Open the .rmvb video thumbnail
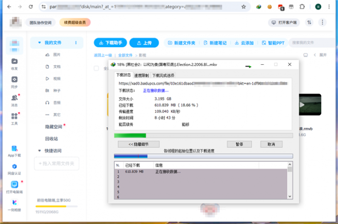338x224 pixels. [x=310, y=105]
